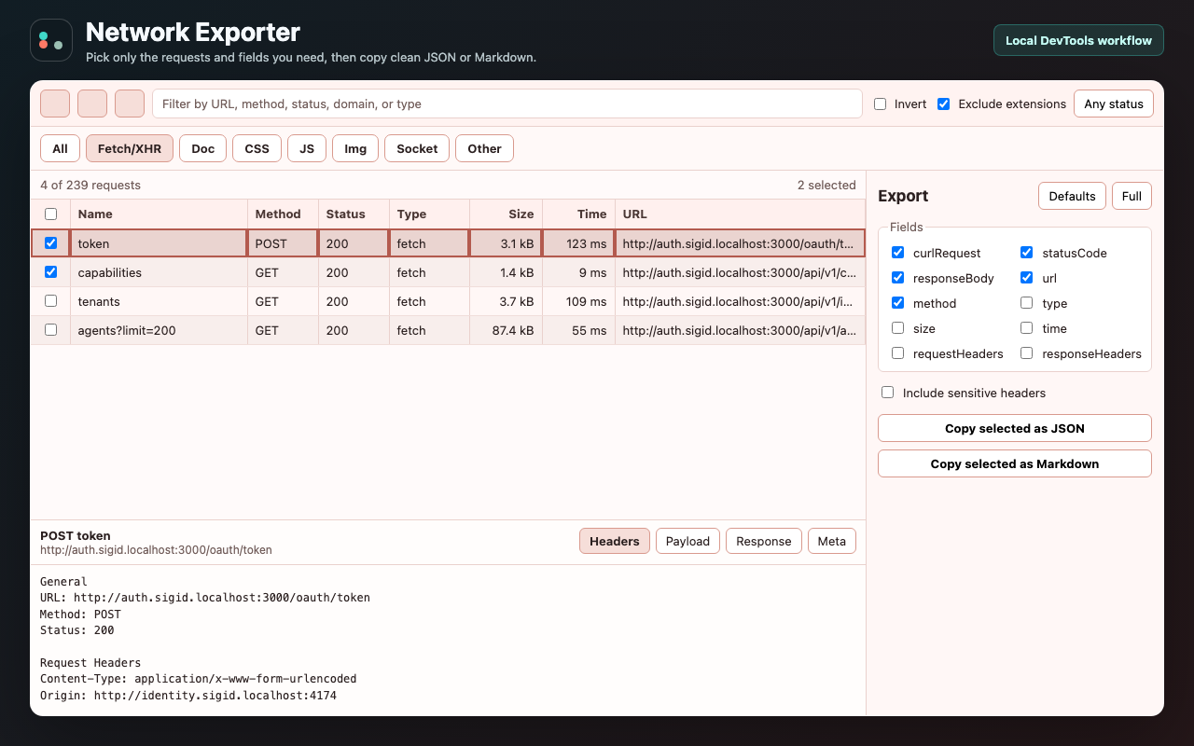Check the agents?limit=200 request checkbox
This screenshot has width=1194, height=746.
click(x=51, y=329)
